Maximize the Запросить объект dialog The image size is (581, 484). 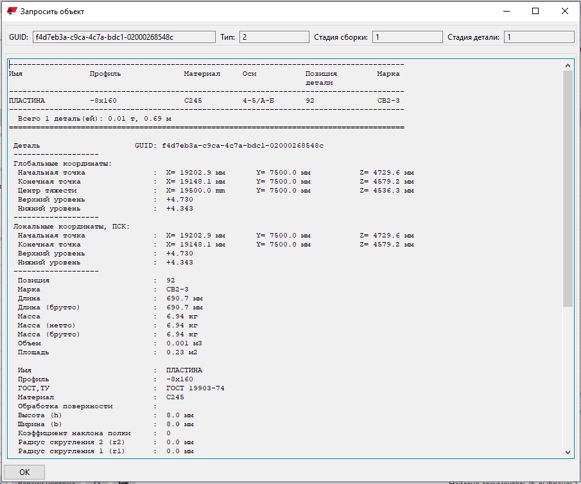[x=535, y=11]
